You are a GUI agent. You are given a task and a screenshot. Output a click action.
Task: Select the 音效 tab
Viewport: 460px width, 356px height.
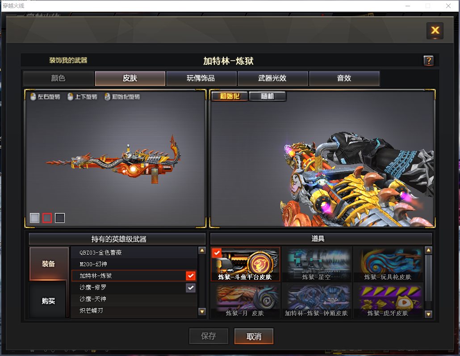click(x=344, y=78)
